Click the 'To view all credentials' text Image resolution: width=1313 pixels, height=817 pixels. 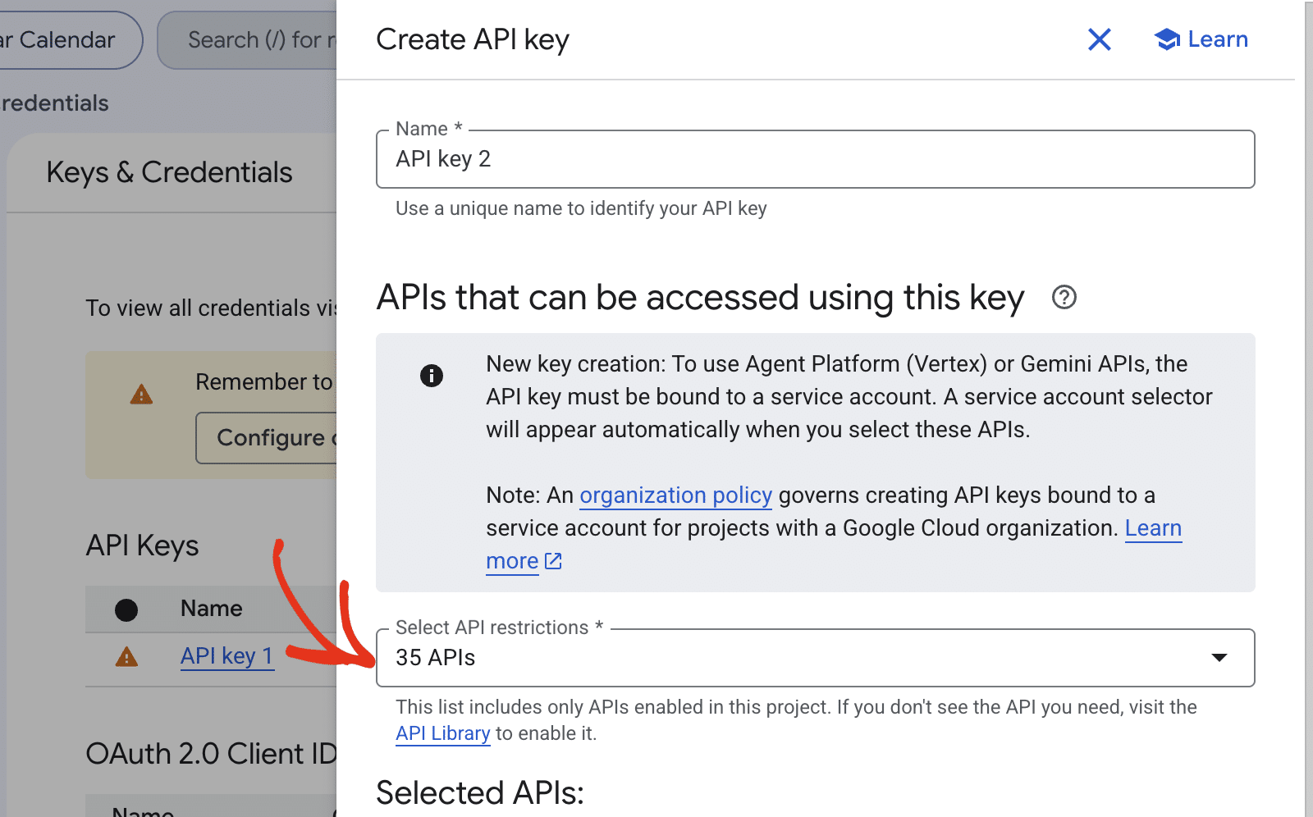tap(212, 308)
